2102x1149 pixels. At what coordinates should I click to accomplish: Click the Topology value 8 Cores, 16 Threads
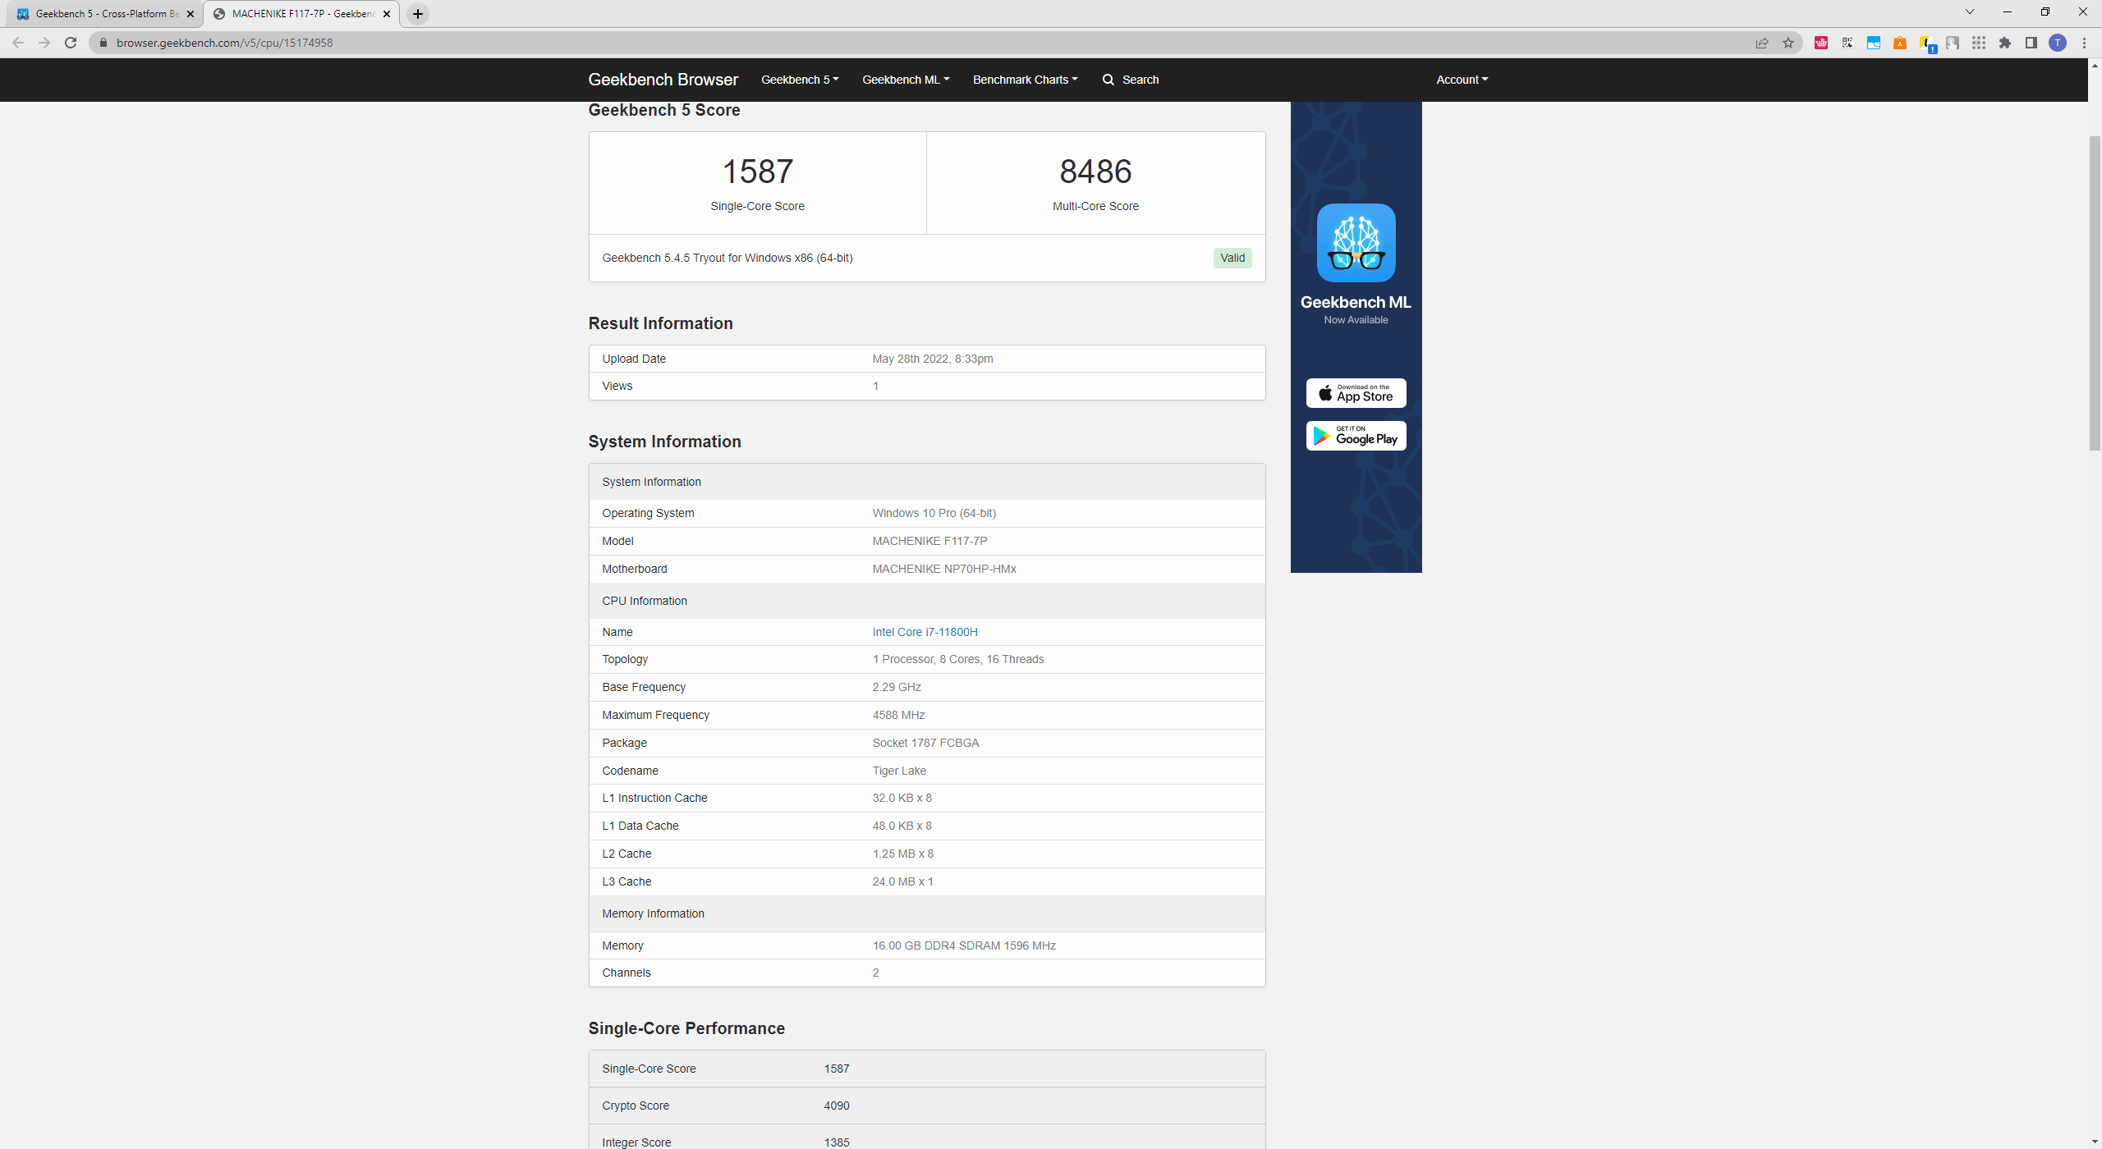pos(957,659)
